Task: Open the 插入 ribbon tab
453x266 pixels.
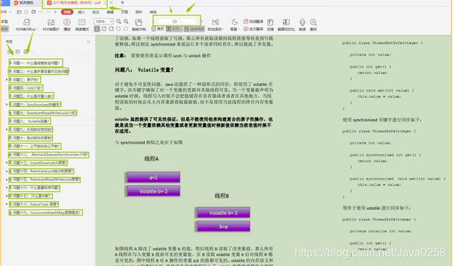Action: coord(82,12)
